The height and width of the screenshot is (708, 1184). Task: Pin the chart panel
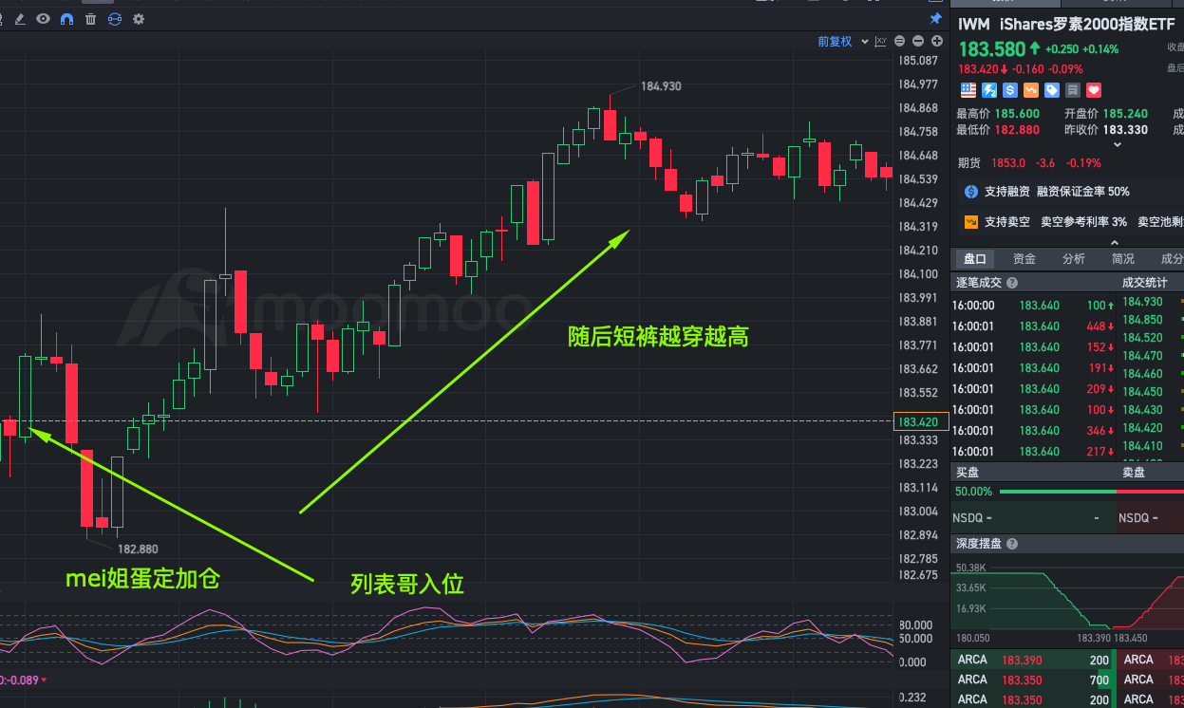point(935,19)
